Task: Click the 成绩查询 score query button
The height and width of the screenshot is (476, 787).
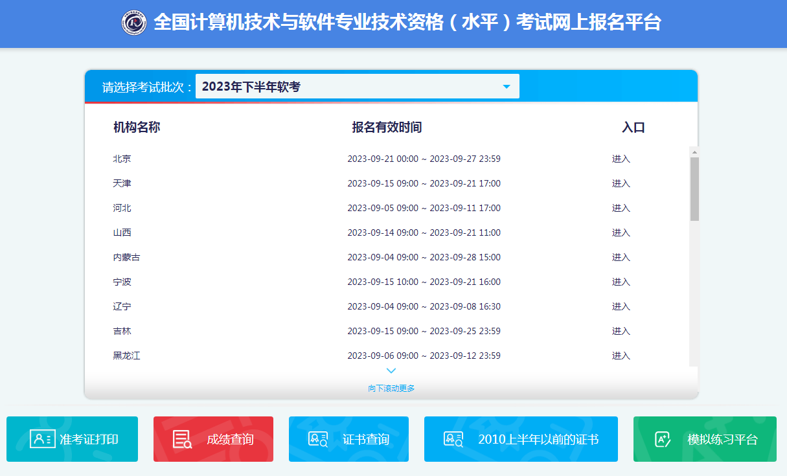Action: [213, 438]
